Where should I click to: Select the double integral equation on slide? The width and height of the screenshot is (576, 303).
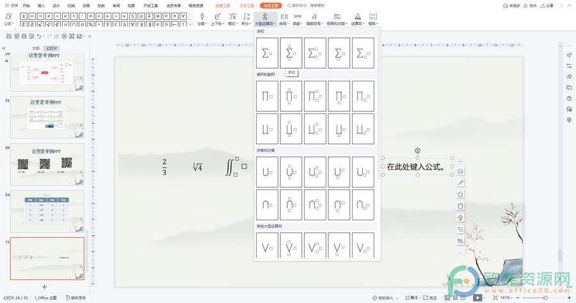(236, 167)
